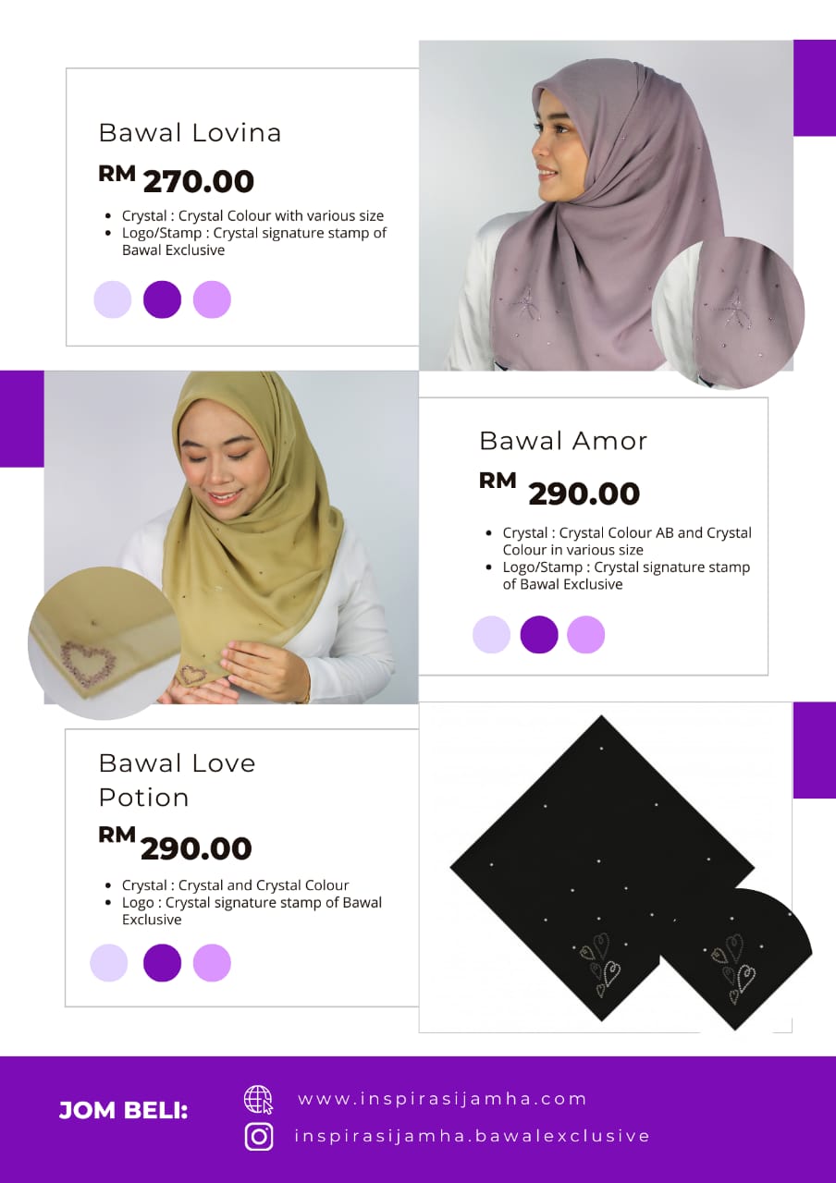This screenshot has width=836, height=1183.
Task: Click the Bawal Lovina title
Action: click(x=190, y=132)
